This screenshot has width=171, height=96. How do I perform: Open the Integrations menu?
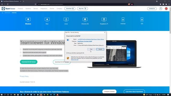pos(44,9)
